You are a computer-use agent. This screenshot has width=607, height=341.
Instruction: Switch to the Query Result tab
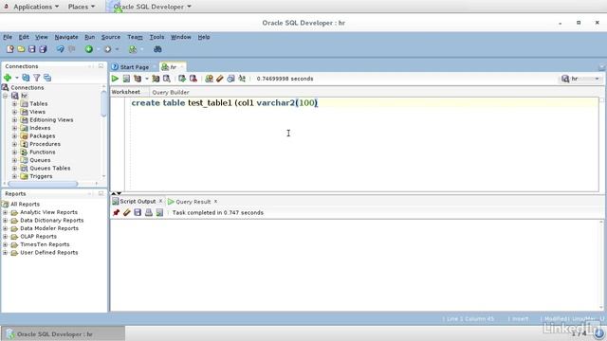pyautogui.click(x=193, y=202)
